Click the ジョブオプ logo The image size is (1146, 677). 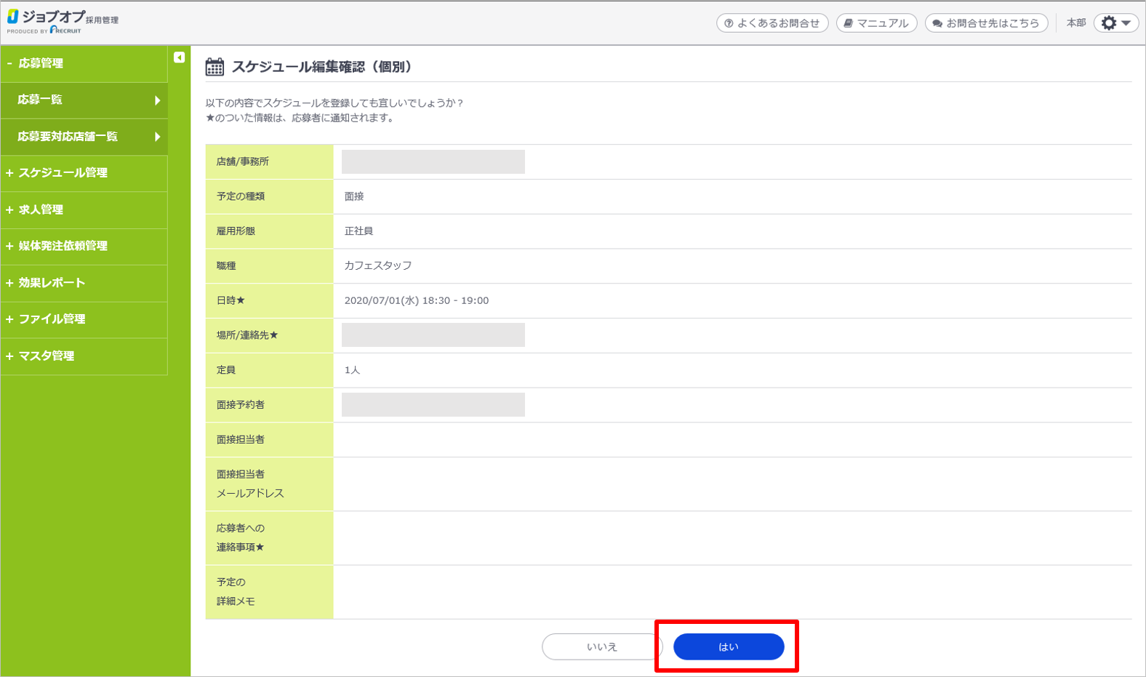pyautogui.click(x=62, y=21)
